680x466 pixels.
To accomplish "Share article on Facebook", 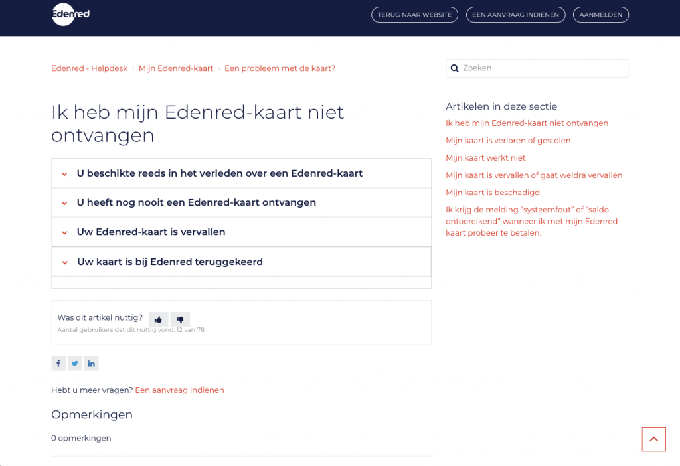I will pos(58,363).
